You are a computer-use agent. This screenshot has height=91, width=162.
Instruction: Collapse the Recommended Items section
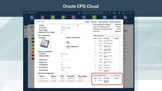pos(93,75)
